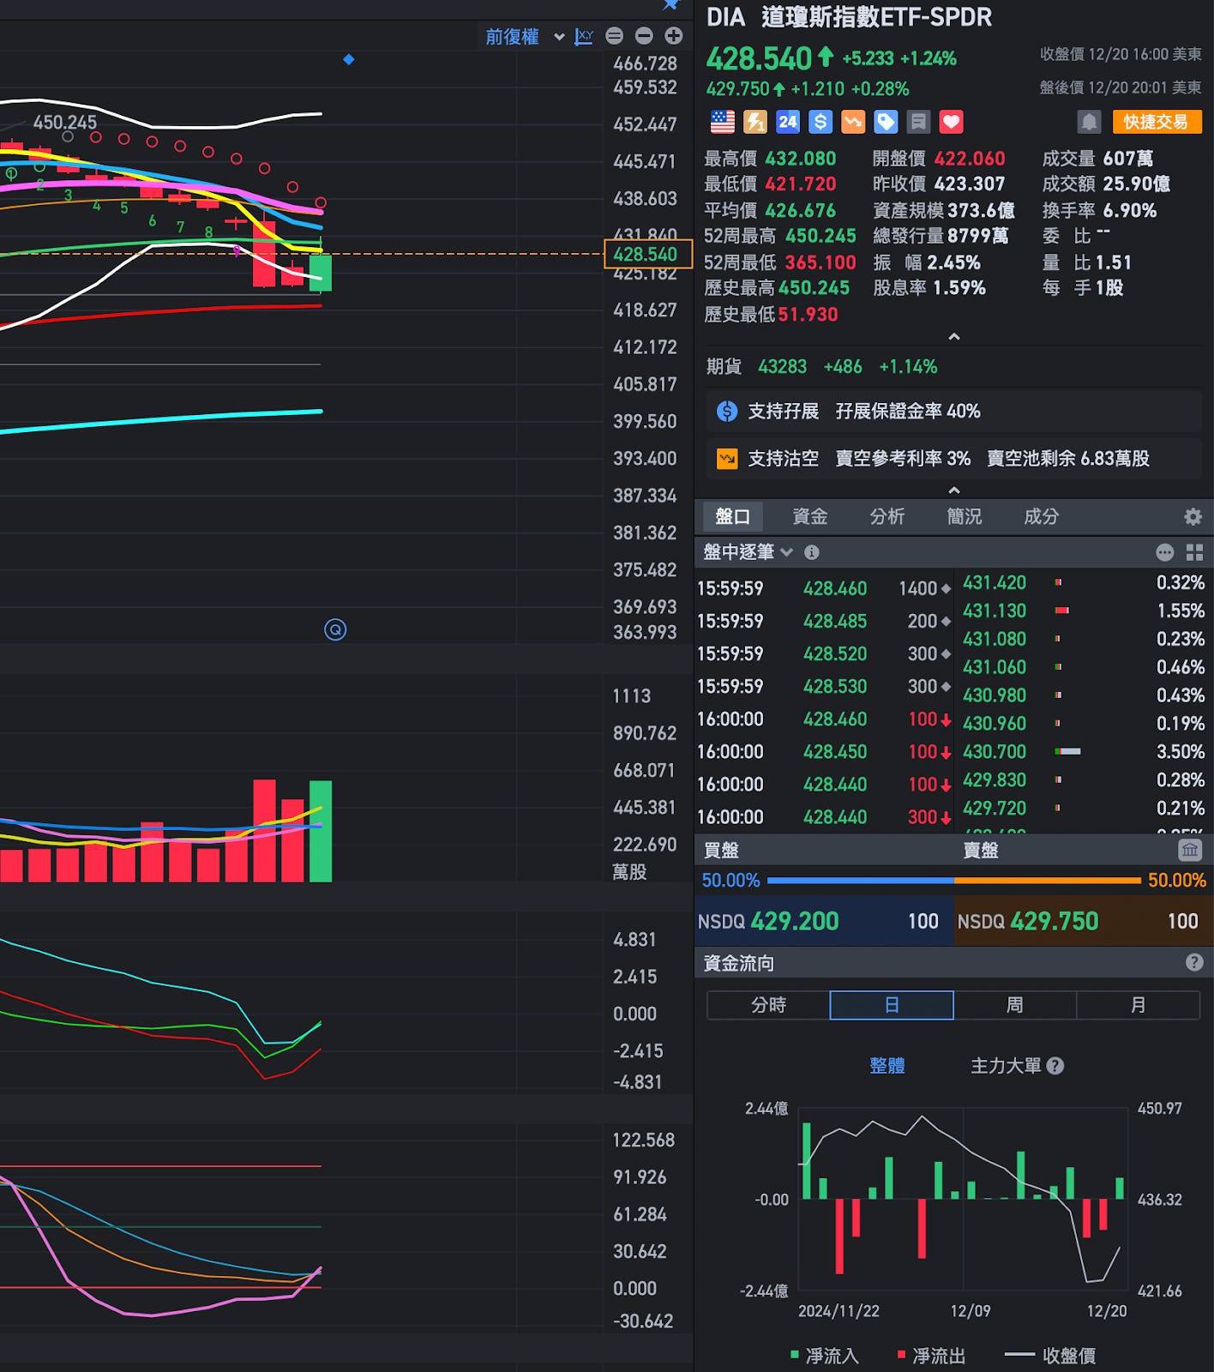Switch to the 簡況 tab
Screen dimensions: 1214x1372
tap(965, 516)
